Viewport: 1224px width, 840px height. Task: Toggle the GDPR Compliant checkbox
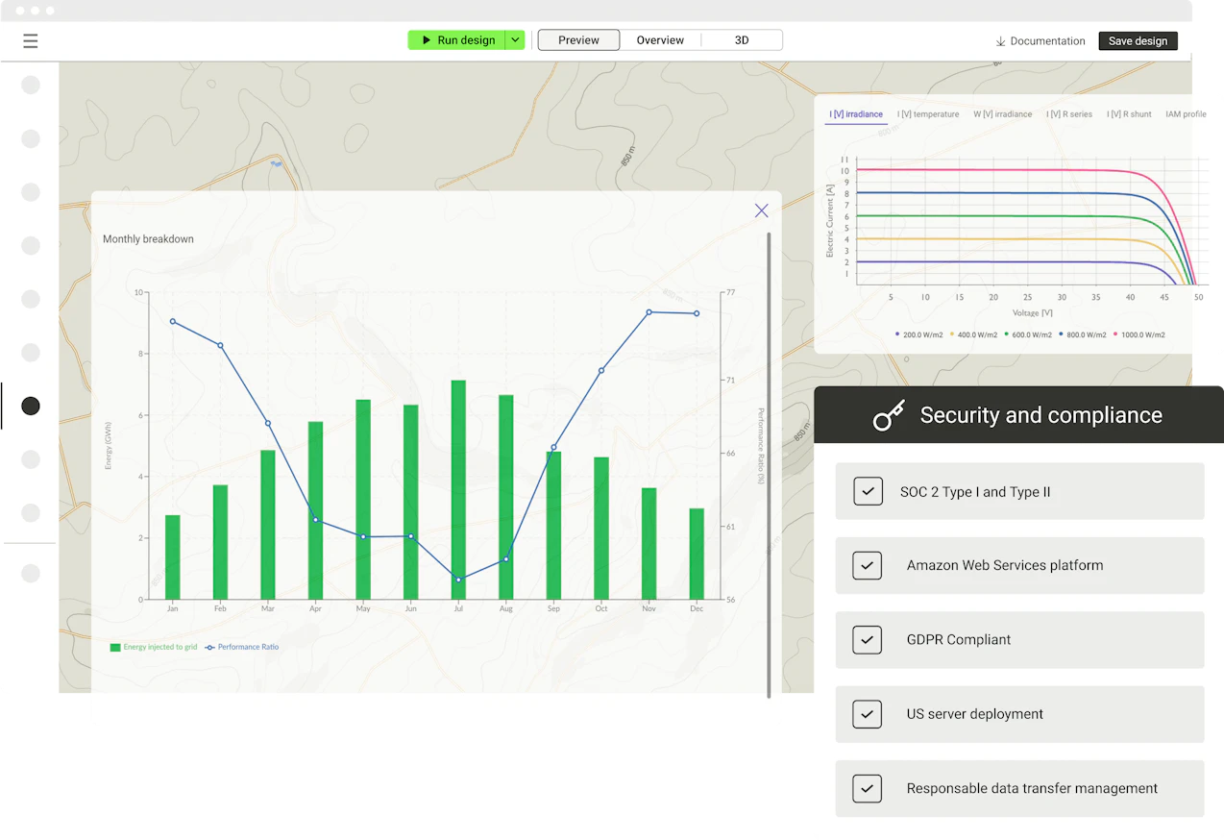point(868,639)
